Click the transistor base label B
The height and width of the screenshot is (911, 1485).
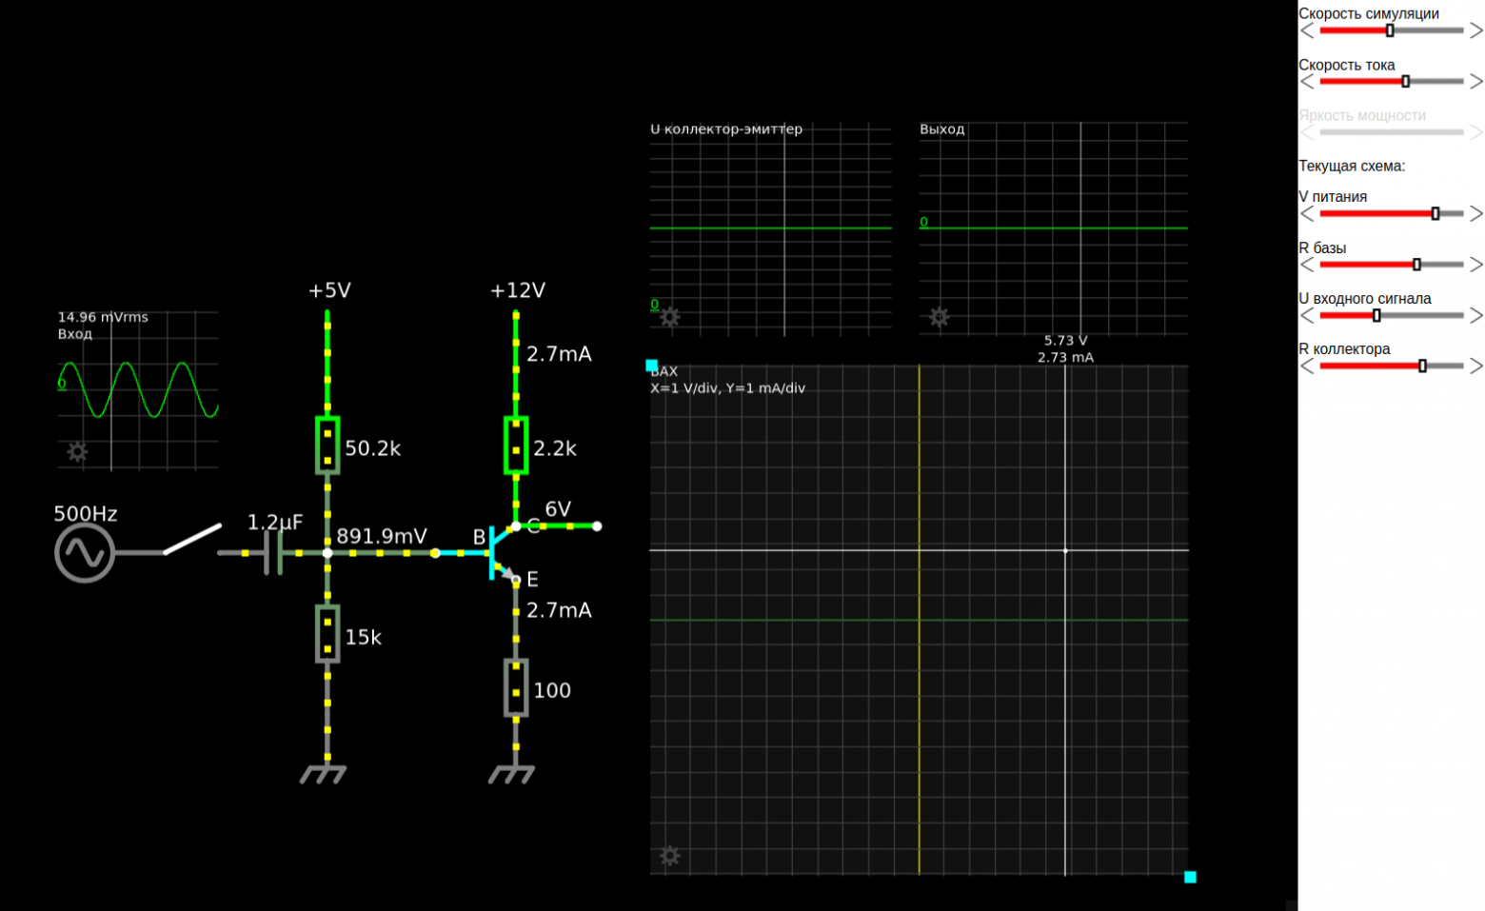480,538
